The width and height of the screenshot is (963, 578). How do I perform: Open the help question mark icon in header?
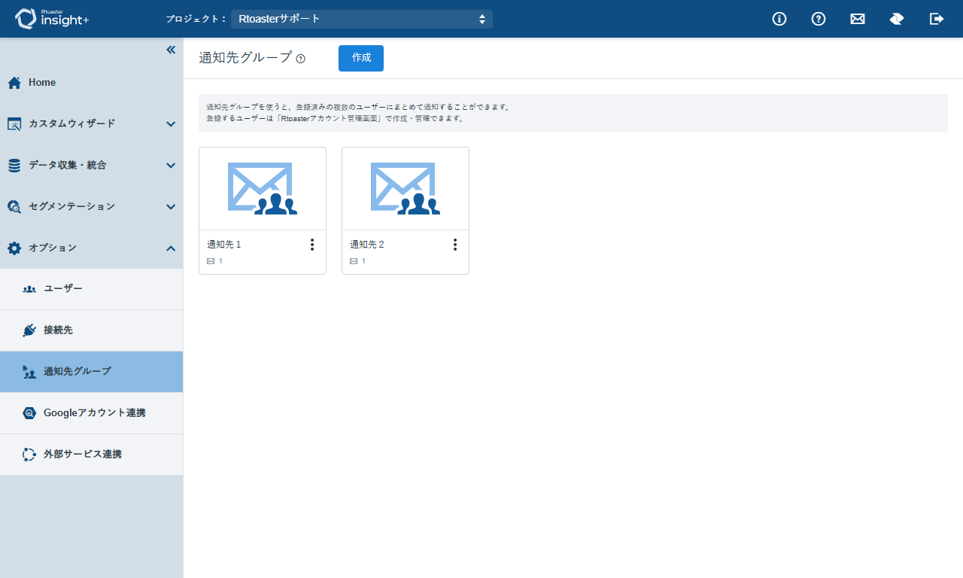819,19
